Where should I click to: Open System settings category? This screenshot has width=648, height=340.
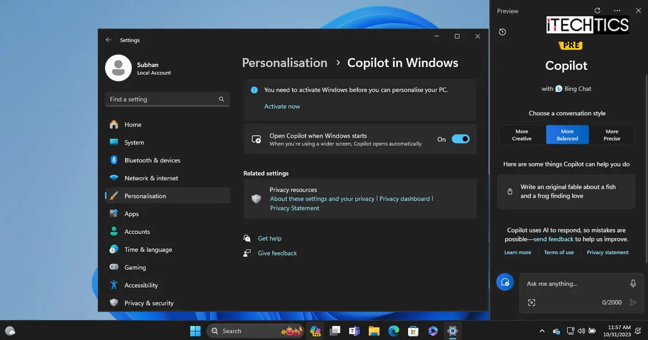tap(167, 142)
